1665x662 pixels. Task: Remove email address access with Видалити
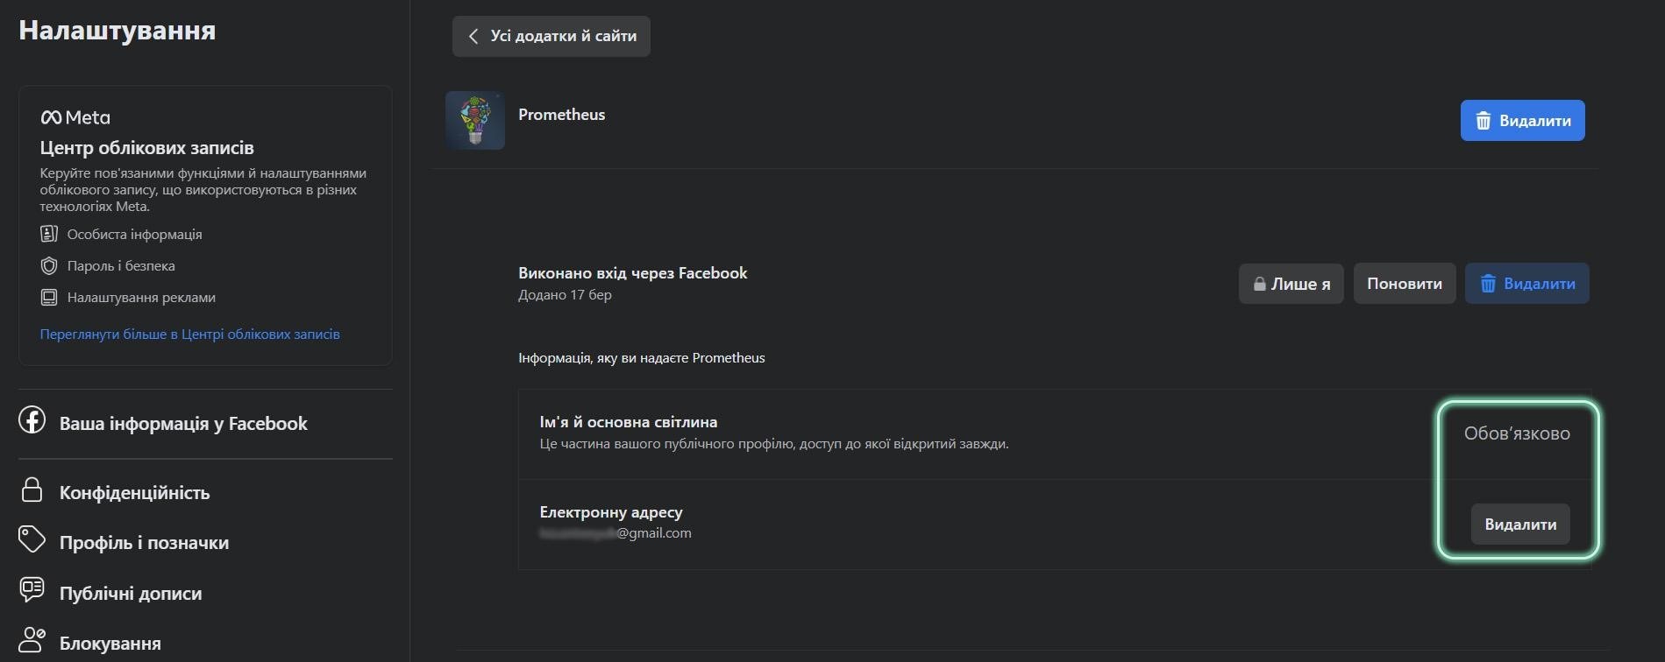pos(1520,525)
